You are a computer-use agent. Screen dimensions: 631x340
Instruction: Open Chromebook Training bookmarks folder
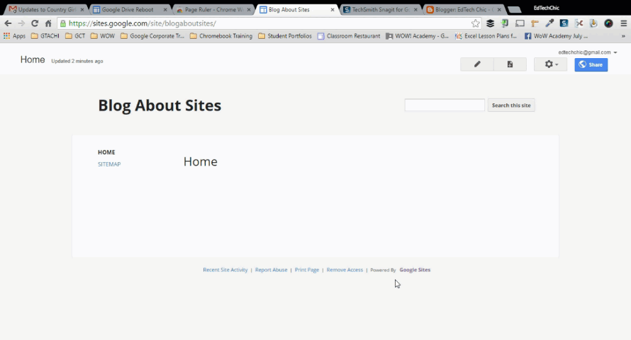tap(221, 35)
